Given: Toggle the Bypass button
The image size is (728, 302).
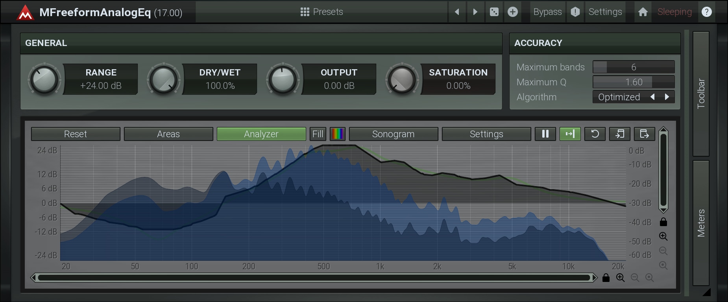Looking at the screenshot, I should [x=547, y=12].
